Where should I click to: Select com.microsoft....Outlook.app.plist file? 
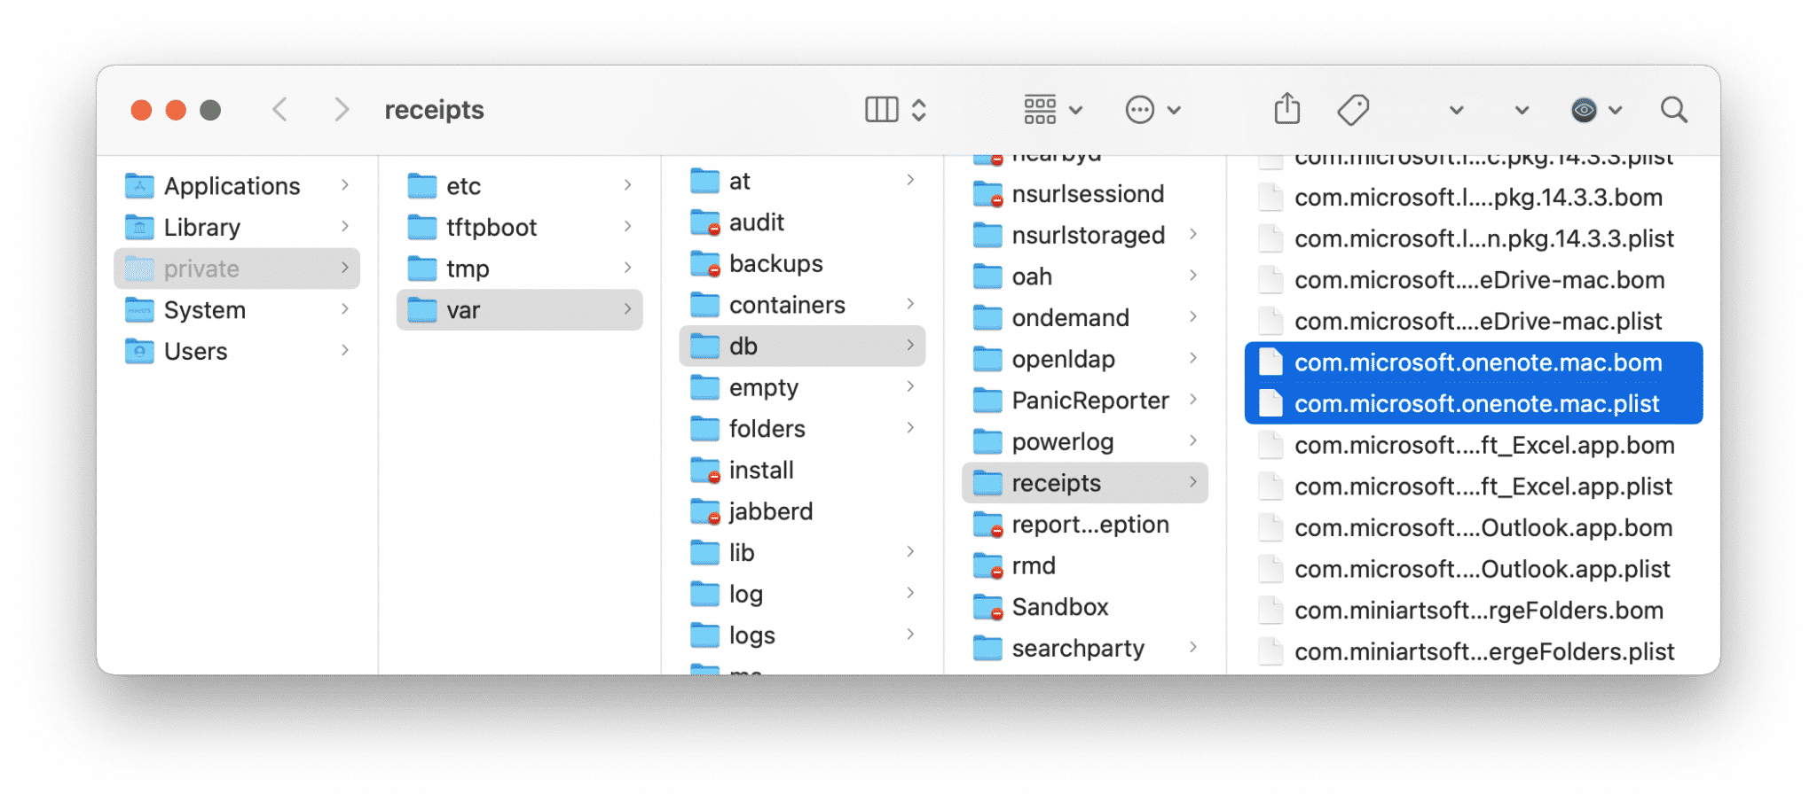[1474, 569]
